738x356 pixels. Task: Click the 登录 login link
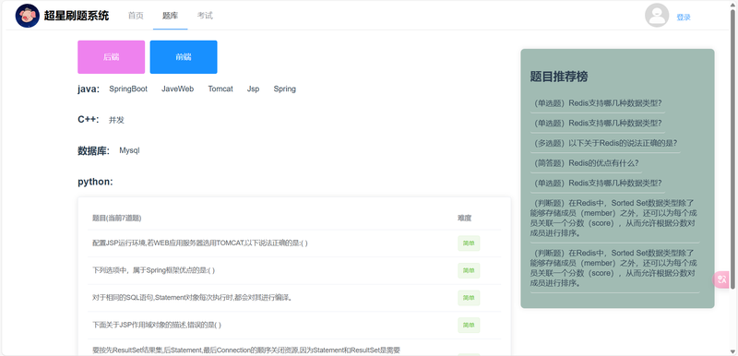pyautogui.click(x=684, y=17)
